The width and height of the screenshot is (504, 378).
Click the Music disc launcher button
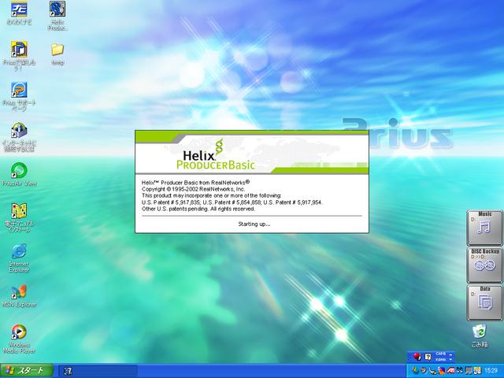tap(484, 227)
